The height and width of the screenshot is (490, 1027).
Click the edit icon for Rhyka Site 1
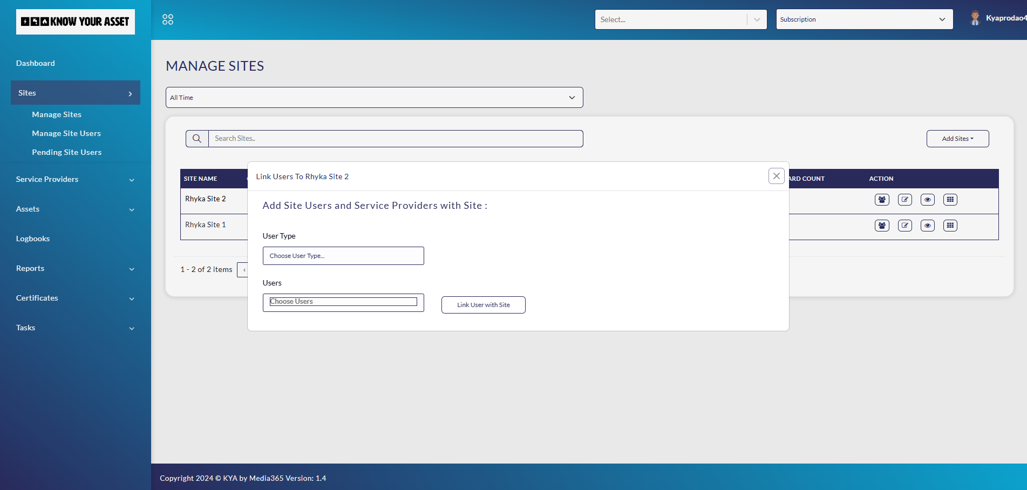pos(905,226)
